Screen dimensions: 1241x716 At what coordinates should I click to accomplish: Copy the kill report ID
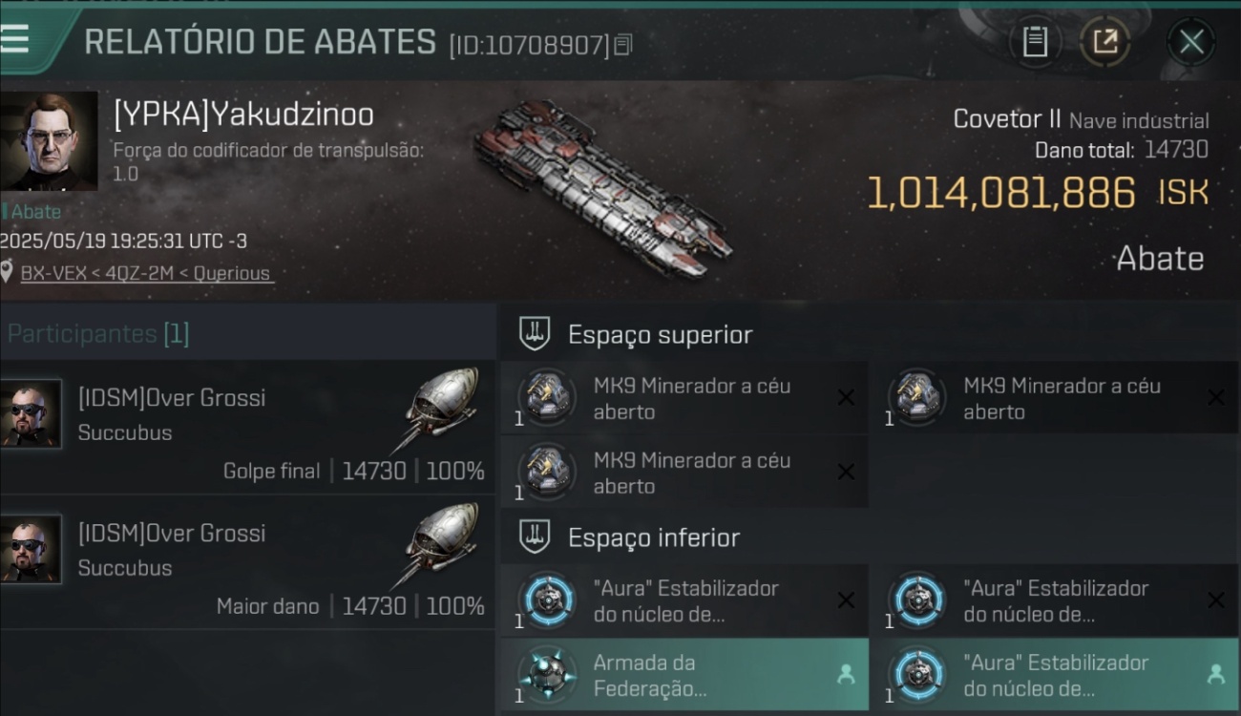click(x=622, y=44)
